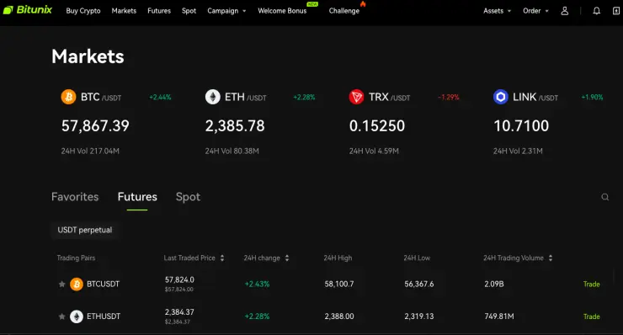The width and height of the screenshot is (623, 335).
Task: Click the Ethereum icon in ETH/USDT card
Action: [x=212, y=97]
